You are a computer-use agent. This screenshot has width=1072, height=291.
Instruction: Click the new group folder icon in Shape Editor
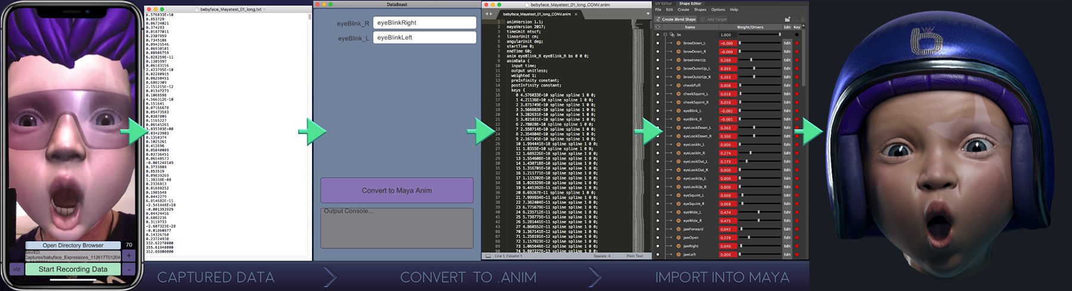pyautogui.click(x=787, y=19)
